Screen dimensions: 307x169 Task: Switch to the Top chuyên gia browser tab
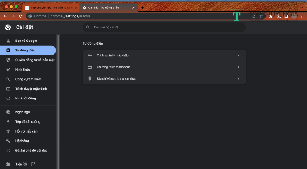pos(51,8)
